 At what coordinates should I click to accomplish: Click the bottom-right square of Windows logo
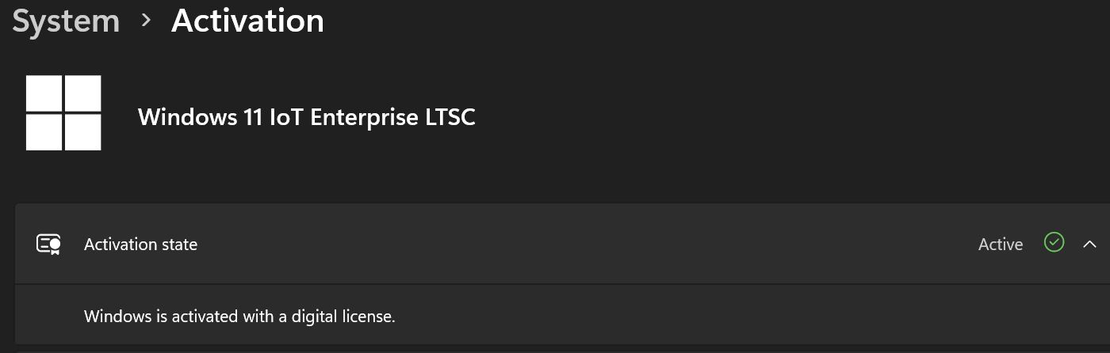82,132
